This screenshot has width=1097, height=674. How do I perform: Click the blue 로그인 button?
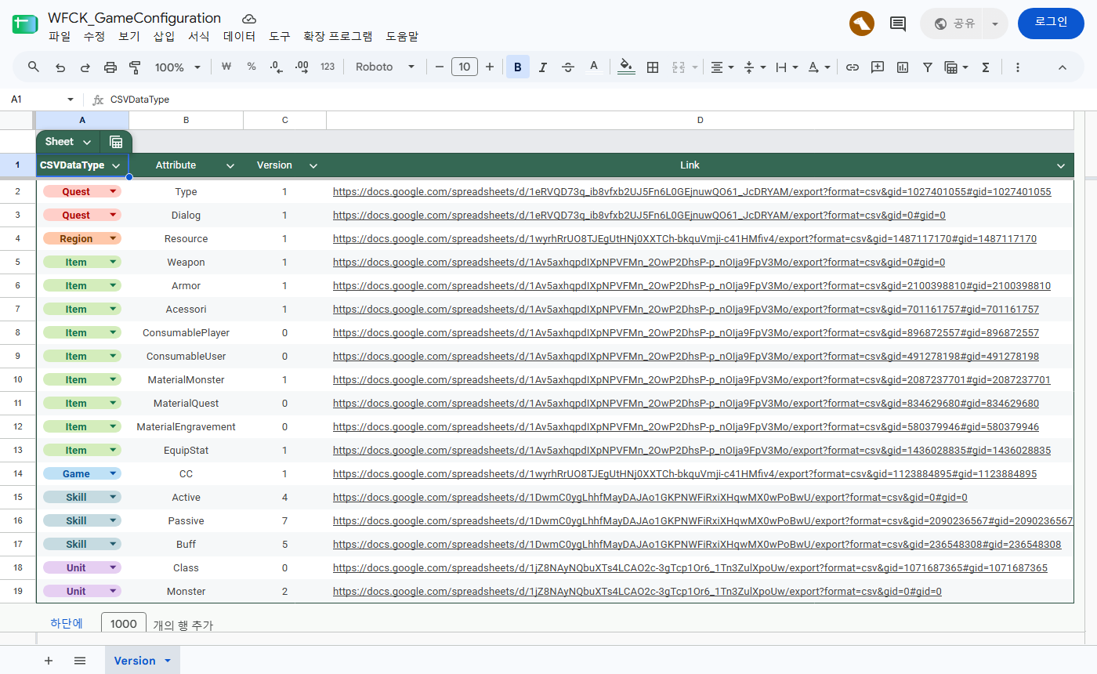(1051, 23)
